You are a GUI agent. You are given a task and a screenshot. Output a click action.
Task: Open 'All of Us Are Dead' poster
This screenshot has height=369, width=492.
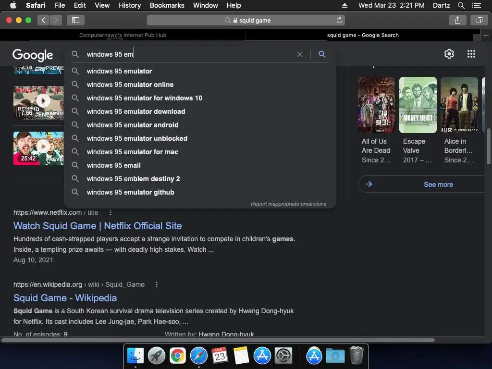[376, 105]
